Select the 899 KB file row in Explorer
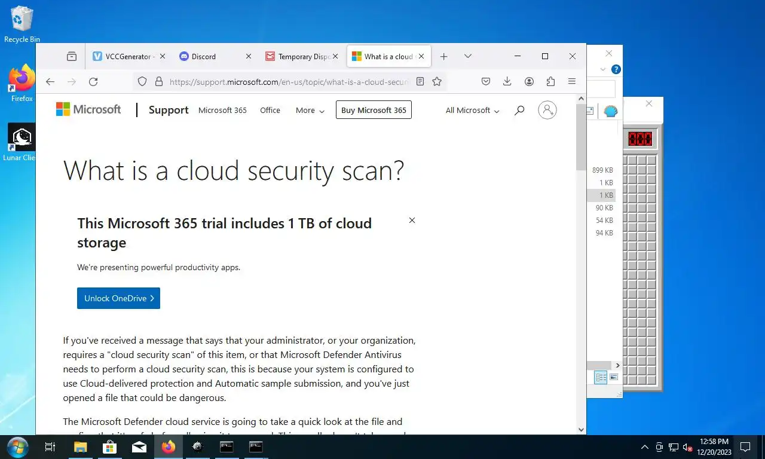This screenshot has width=765, height=459. point(601,170)
